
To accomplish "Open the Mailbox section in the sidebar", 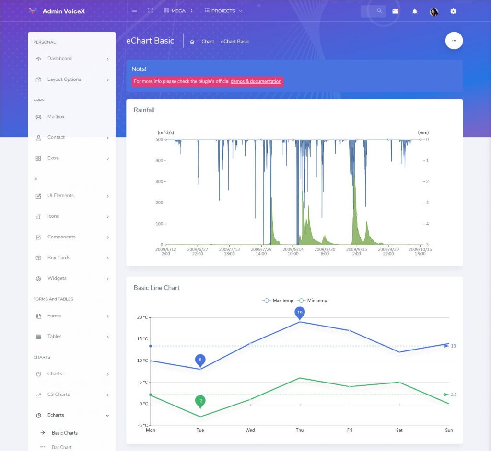I will pos(56,116).
